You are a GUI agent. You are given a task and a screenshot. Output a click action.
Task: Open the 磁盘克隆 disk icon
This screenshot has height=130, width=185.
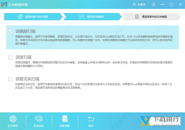point(65,119)
